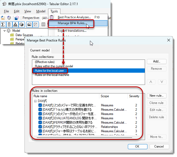Click severity 3 of メジャー参照 rule
The height and width of the screenshot is (157, 177).
pos(136,131)
